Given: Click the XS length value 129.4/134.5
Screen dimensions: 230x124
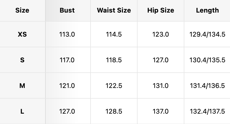Looking at the screenshot, I should 207,35.
